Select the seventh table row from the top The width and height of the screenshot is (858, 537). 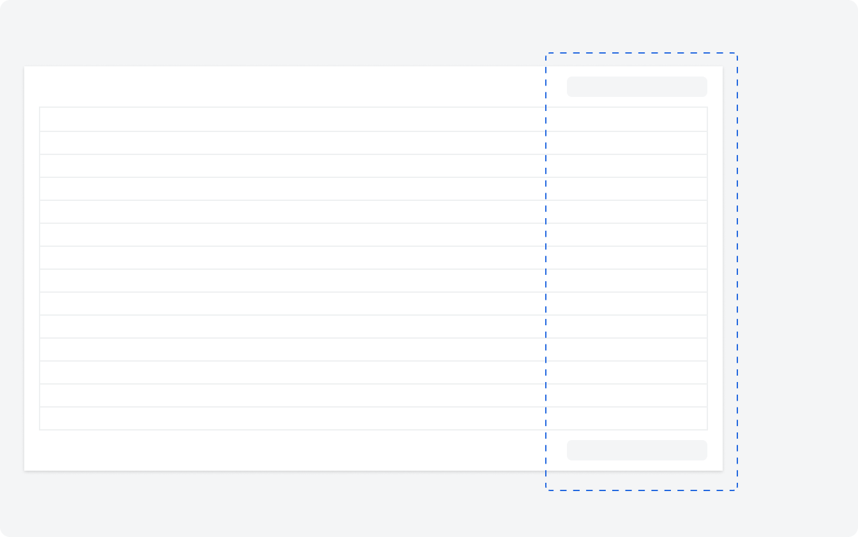click(373, 258)
